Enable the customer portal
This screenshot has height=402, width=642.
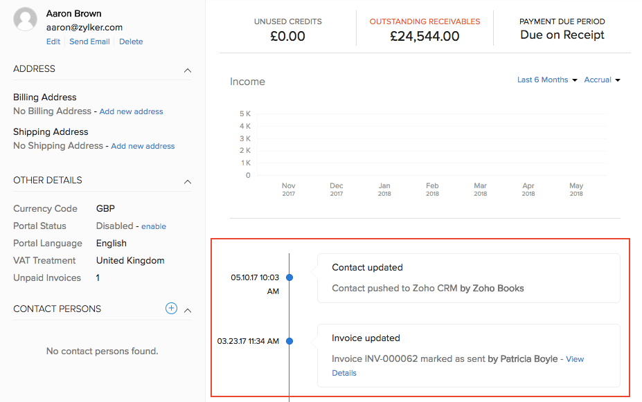[x=154, y=226]
